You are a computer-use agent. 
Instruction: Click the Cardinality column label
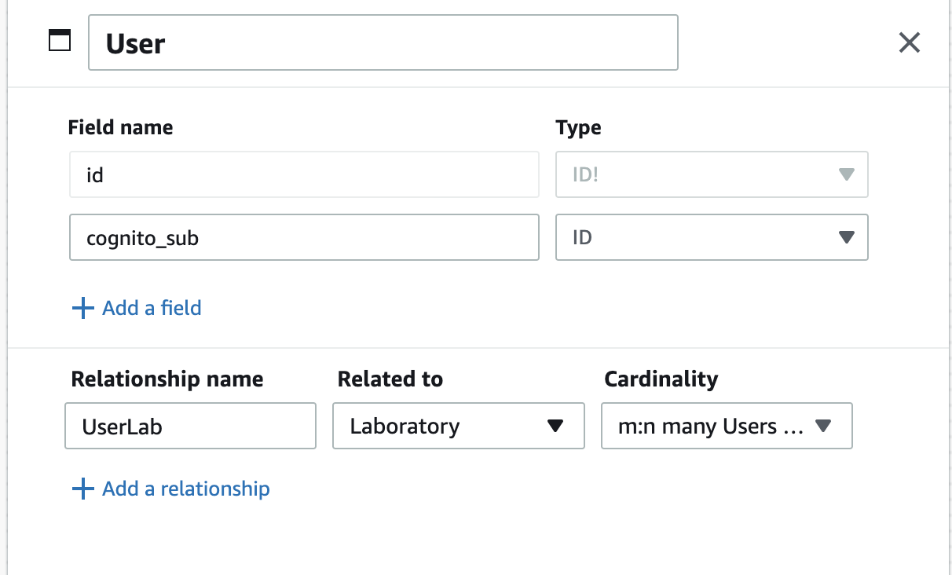pos(661,379)
